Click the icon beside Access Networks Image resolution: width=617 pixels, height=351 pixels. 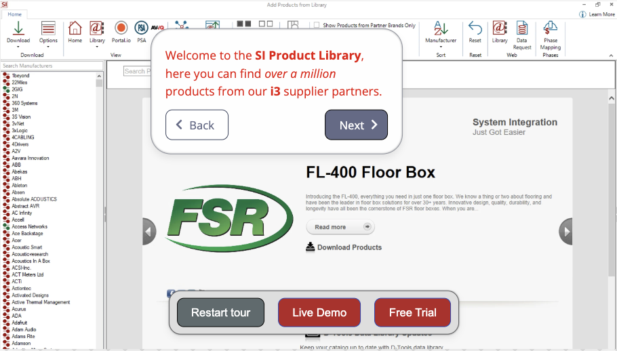point(6,226)
